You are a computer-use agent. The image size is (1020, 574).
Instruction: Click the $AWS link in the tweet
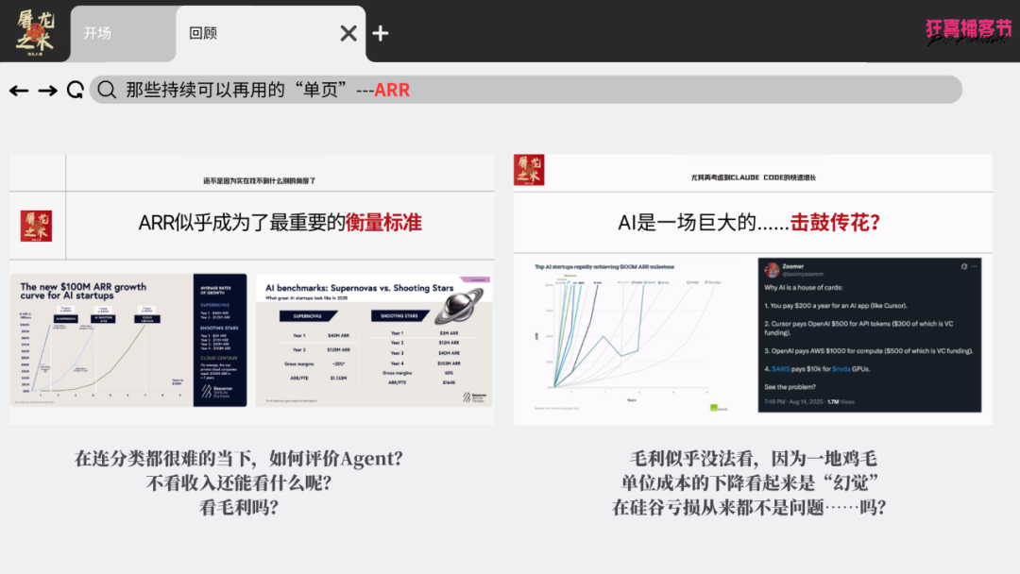click(781, 368)
